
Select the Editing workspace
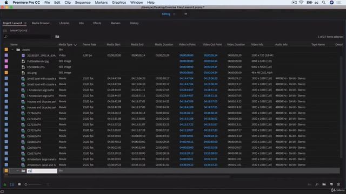point(166,14)
